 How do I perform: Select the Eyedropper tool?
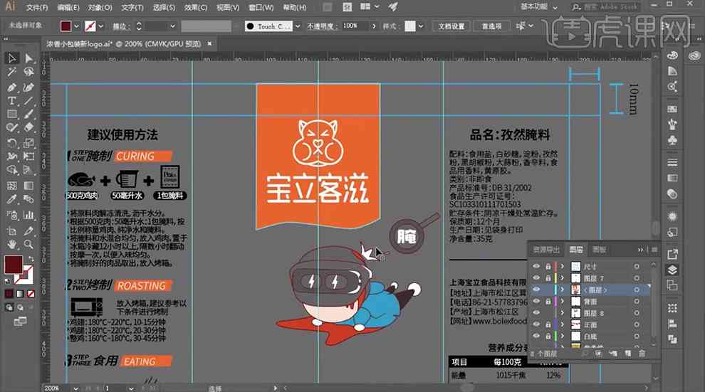point(11,199)
